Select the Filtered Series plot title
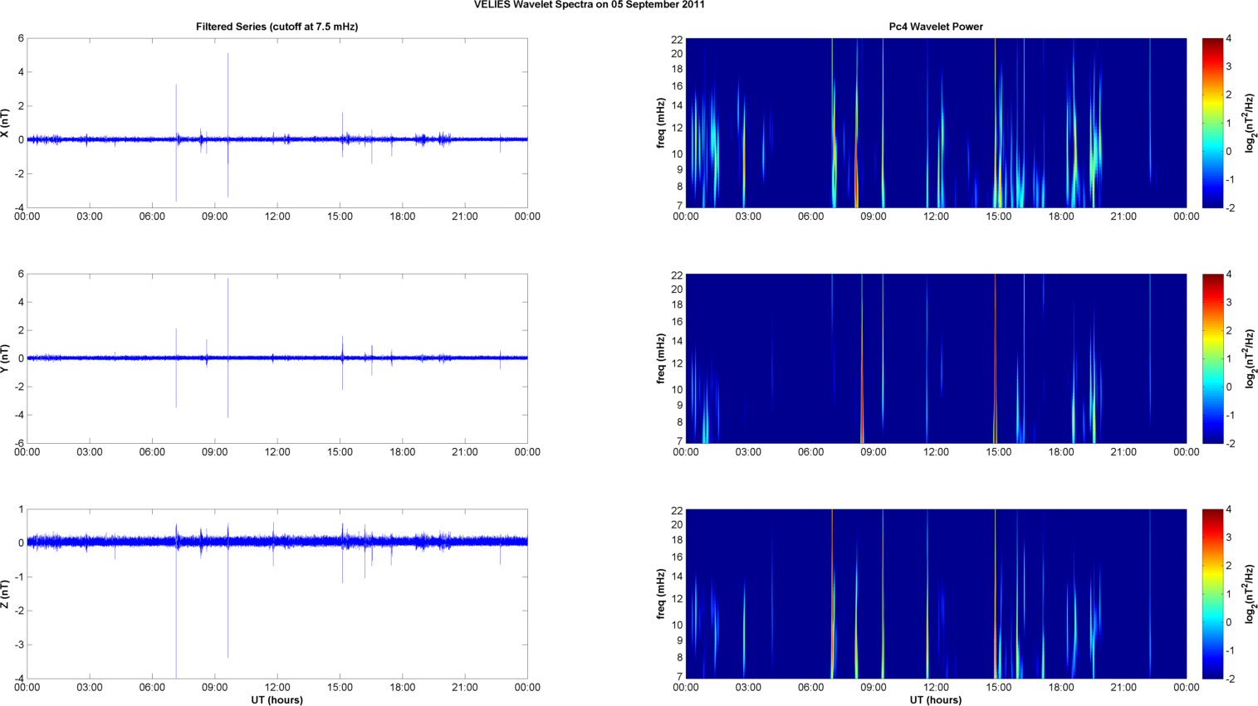Screen dimensions: 1258x706 click(x=277, y=27)
